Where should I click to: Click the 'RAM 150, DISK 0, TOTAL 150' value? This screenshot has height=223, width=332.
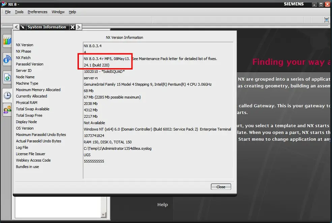[x=108, y=142]
